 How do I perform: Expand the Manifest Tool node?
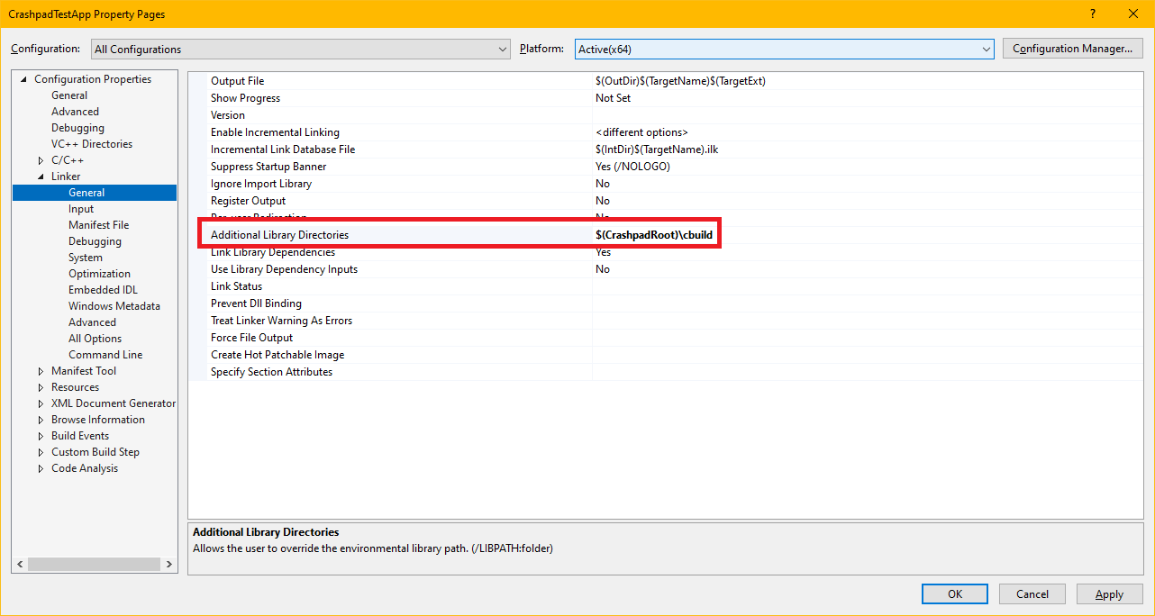click(x=41, y=371)
